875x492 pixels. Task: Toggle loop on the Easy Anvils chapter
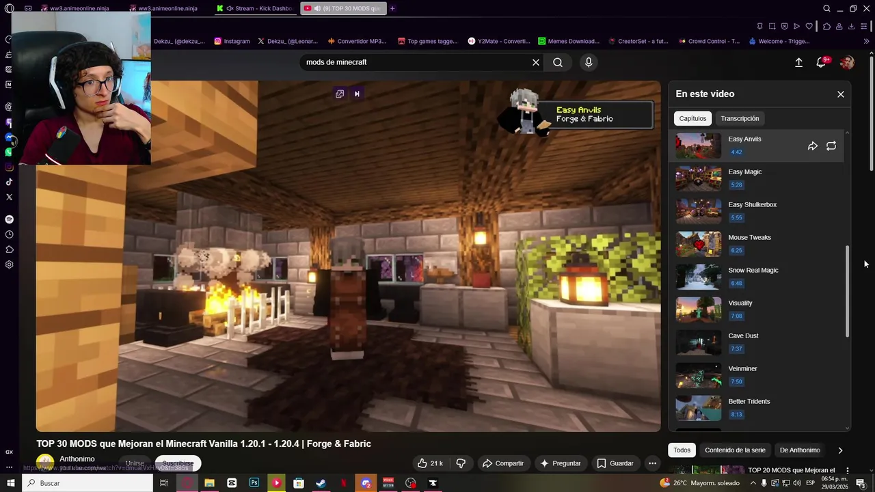point(831,146)
